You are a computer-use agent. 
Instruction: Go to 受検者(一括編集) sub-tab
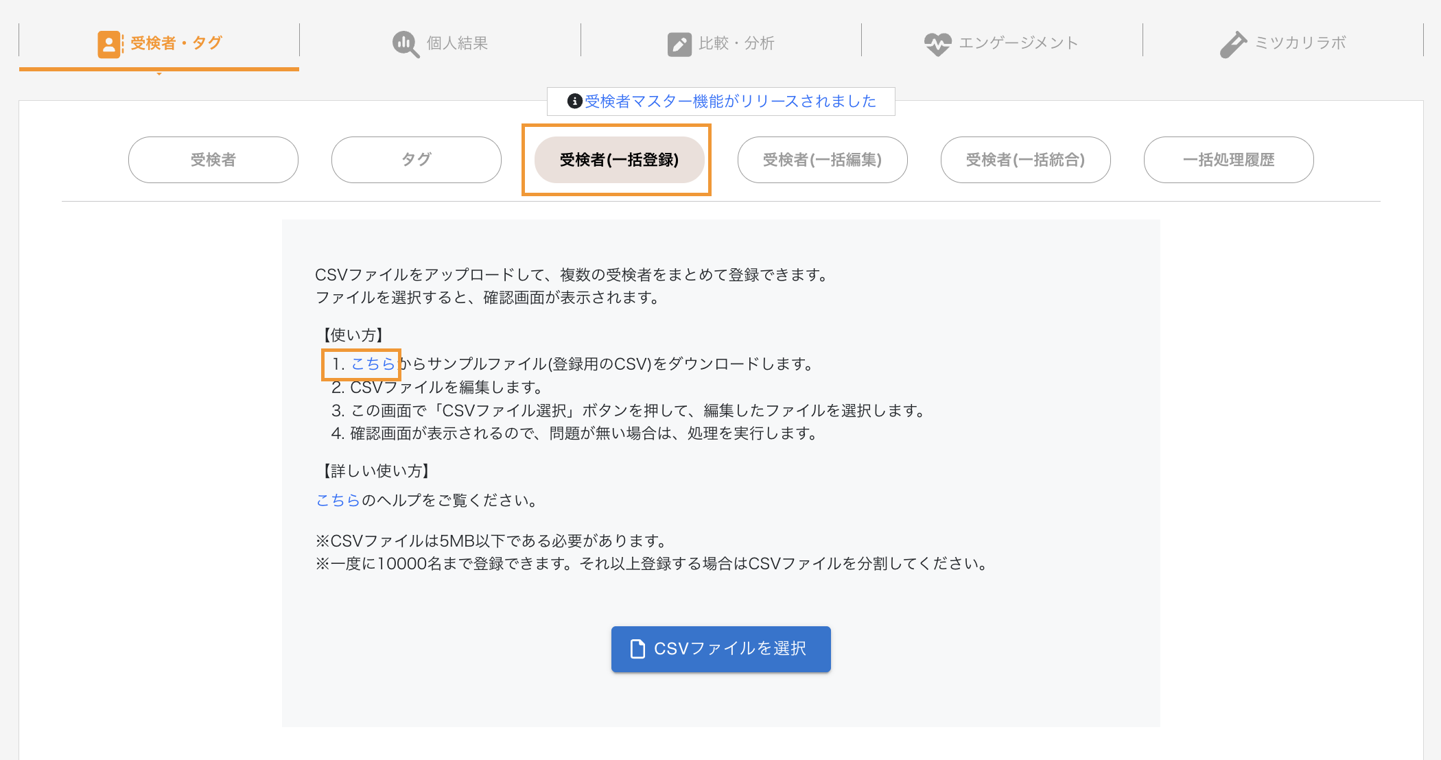(822, 160)
